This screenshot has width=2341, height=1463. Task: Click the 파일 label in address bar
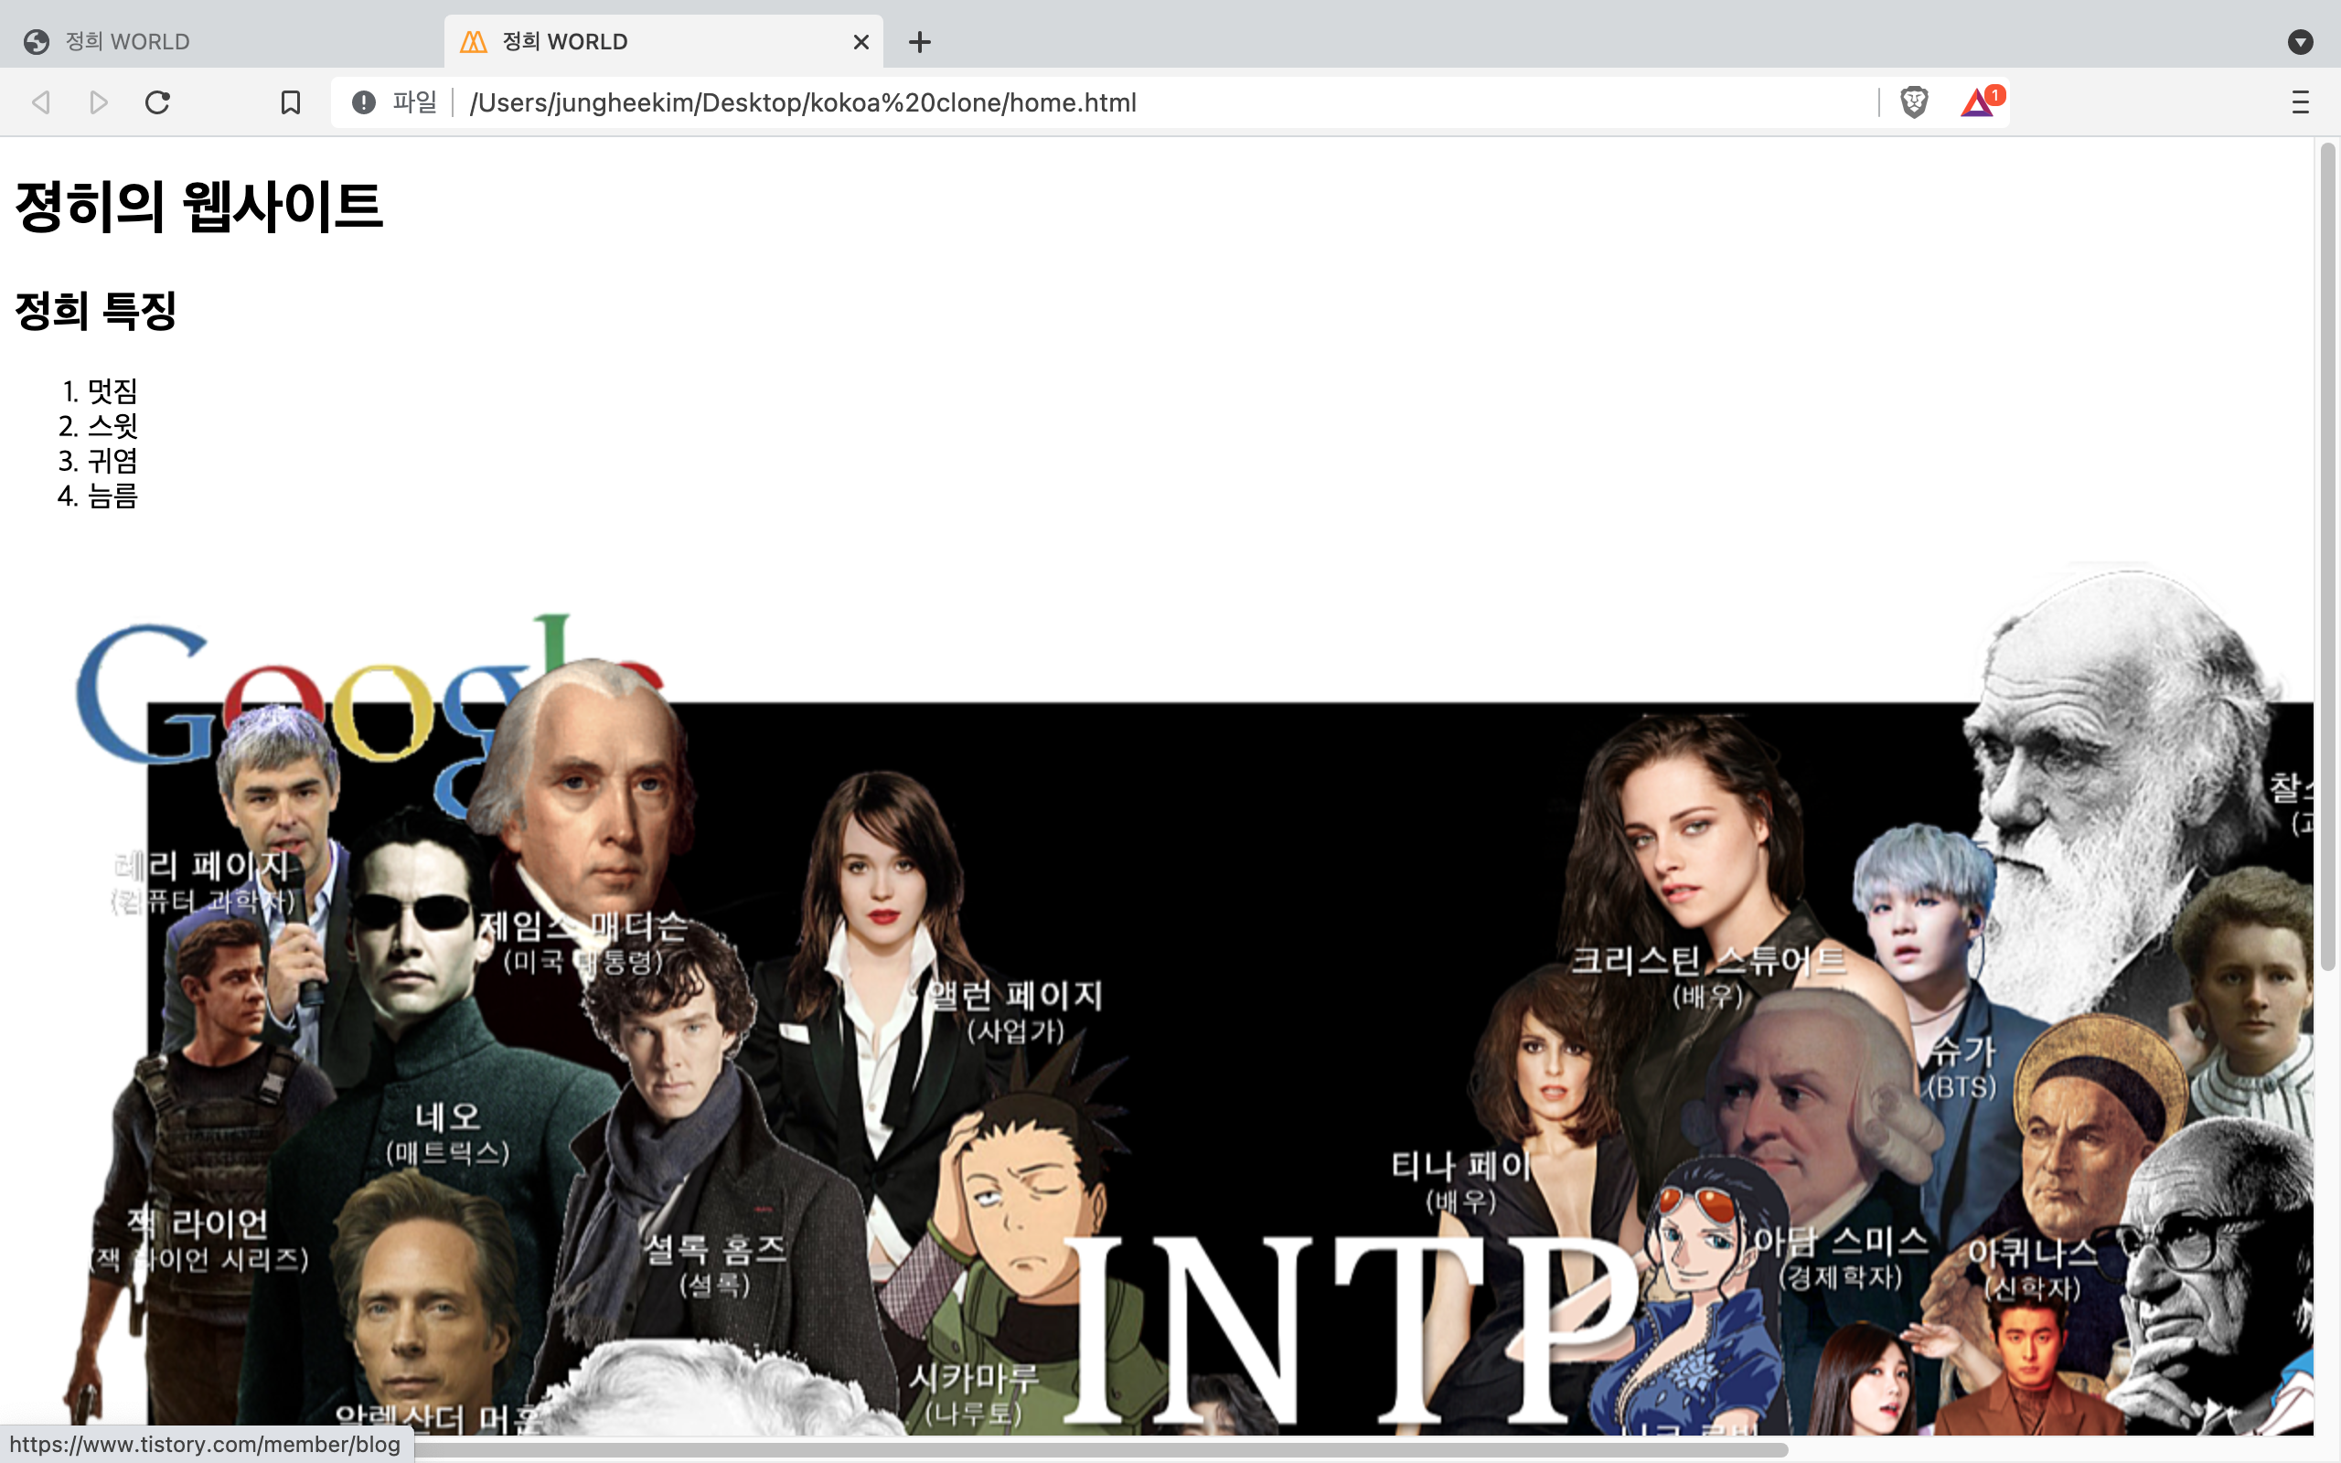[x=415, y=101]
